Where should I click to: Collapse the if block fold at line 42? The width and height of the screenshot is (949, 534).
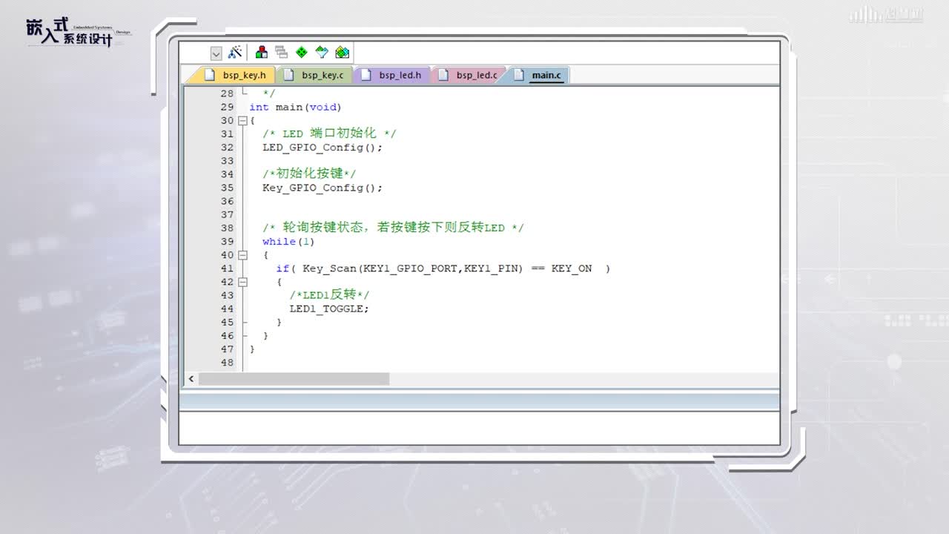click(x=242, y=282)
